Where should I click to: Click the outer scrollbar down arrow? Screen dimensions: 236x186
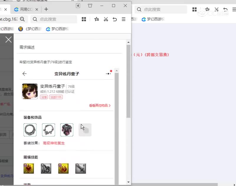click(x=128, y=182)
